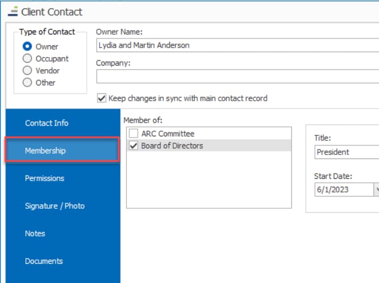Viewport: 379px width, 283px height.
Task: Switch to the Notes tab
Action: tap(63, 233)
